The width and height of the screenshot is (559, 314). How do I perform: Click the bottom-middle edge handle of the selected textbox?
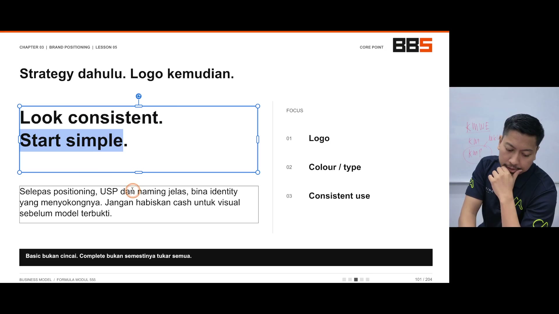[139, 172]
